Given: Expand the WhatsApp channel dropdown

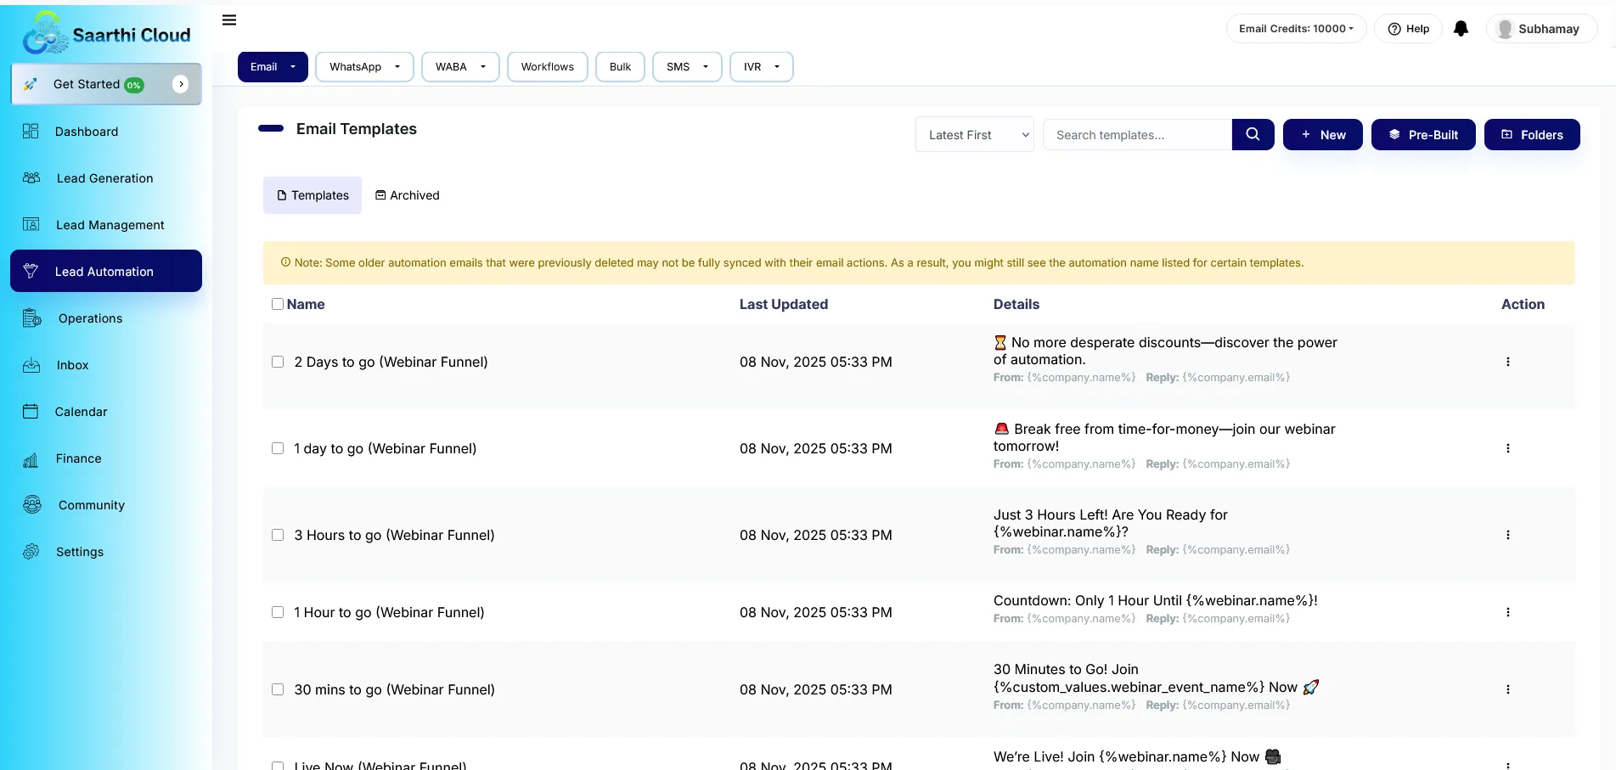Looking at the screenshot, I should (364, 67).
